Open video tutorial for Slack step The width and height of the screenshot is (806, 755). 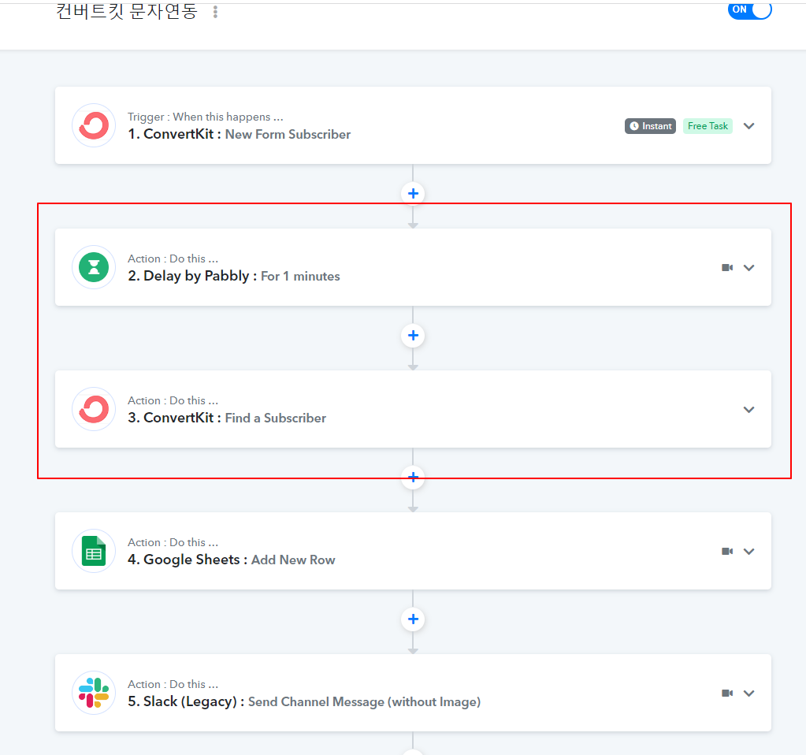click(x=727, y=694)
